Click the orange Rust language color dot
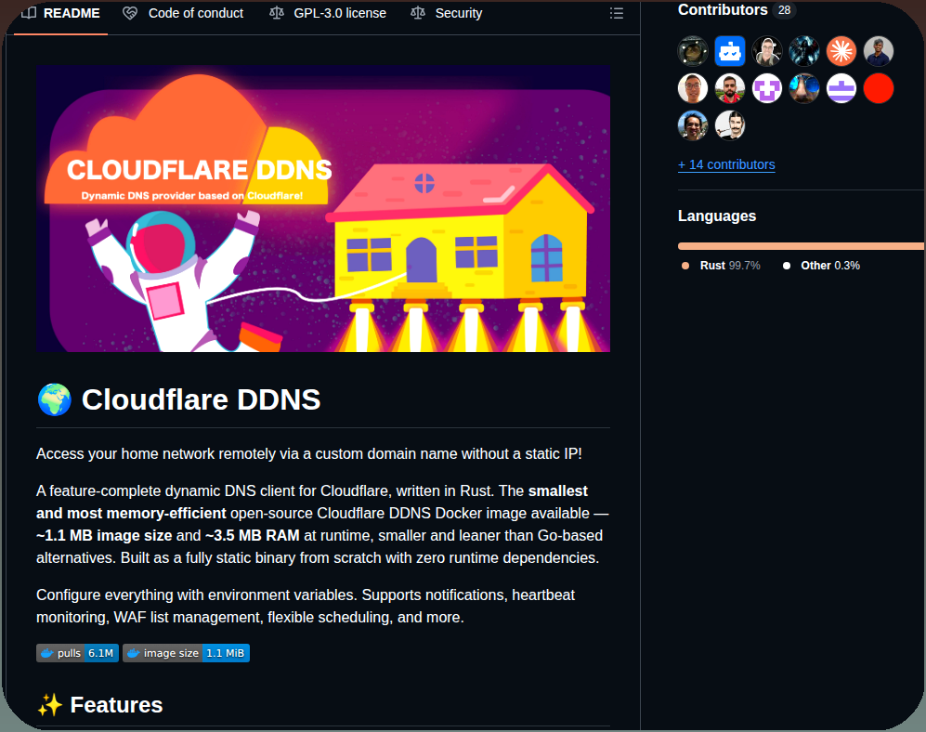This screenshot has width=926, height=732. [685, 266]
